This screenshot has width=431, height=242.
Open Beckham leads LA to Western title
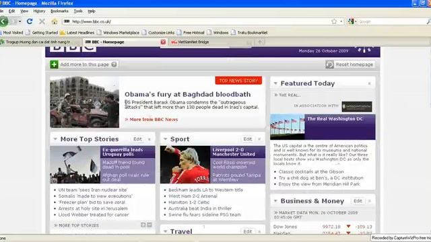205,190
